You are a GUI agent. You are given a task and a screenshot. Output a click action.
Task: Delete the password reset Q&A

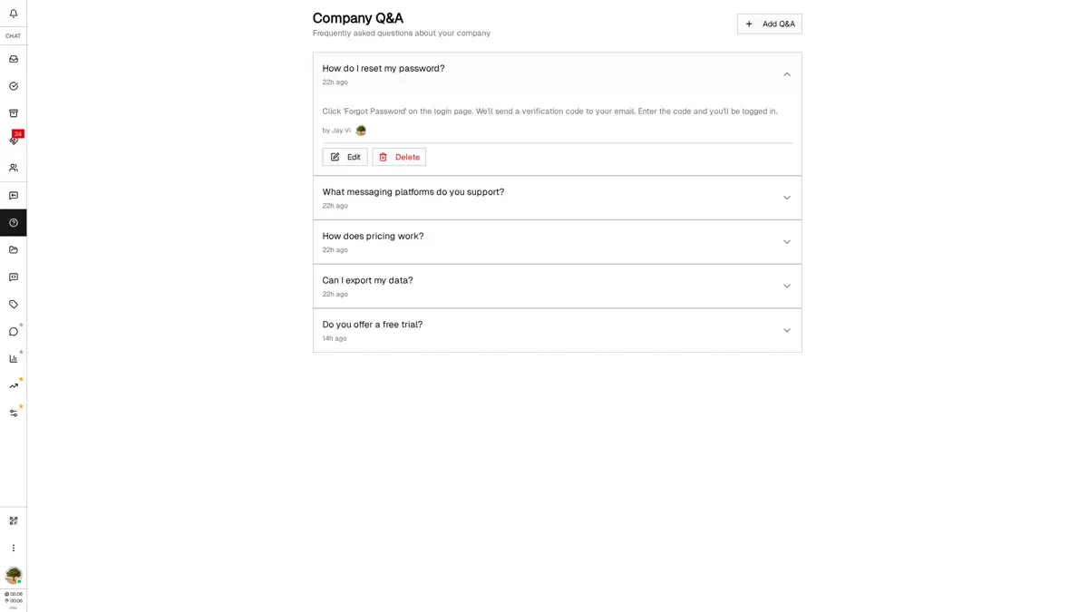pyautogui.click(x=399, y=157)
